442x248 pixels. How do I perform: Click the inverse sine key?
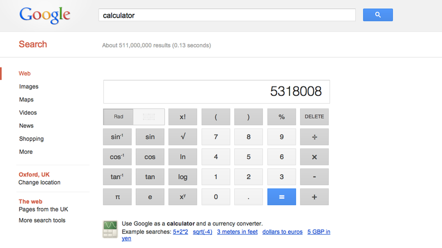pyautogui.click(x=117, y=137)
